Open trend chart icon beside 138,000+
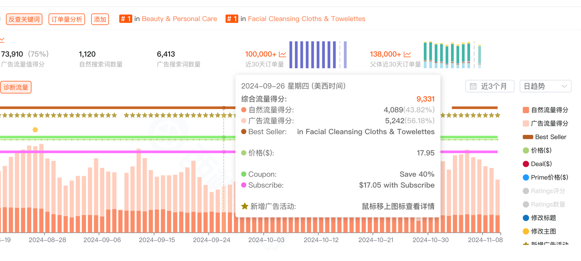Viewport: 581px width, 261px height. click(407, 54)
